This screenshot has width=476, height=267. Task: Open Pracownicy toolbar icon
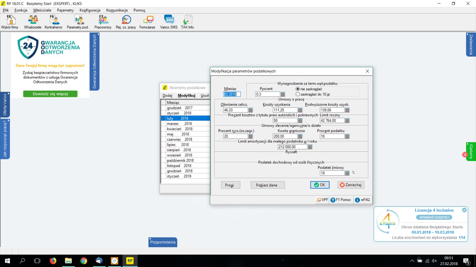coord(103,22)
